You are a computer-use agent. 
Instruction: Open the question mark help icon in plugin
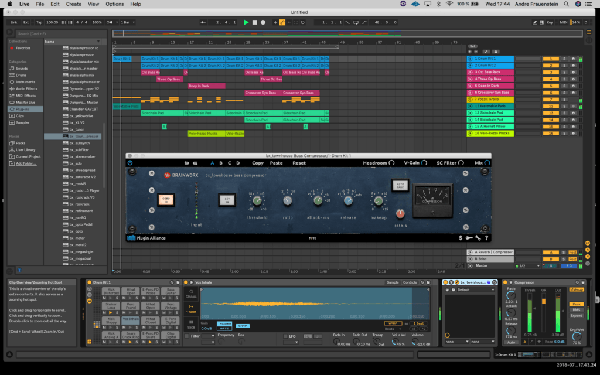[x=487, y=238]
